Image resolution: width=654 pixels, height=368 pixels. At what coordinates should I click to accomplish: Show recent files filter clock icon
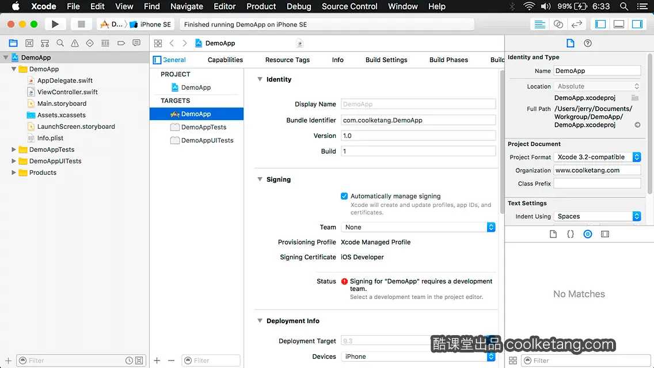(130, 361)
